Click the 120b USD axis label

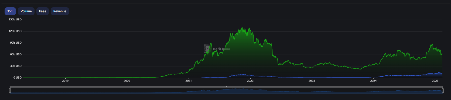click(x=15, y=31)
